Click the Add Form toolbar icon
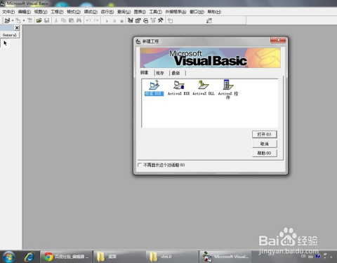 [x=18, y=20]
